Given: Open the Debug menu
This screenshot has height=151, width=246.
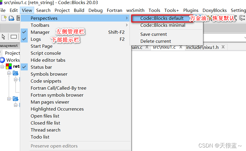Looking at the screenshot, I should point(95,10).
